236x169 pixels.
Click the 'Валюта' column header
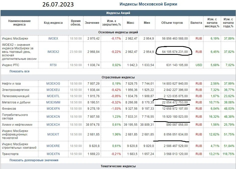tap(196, 23)
